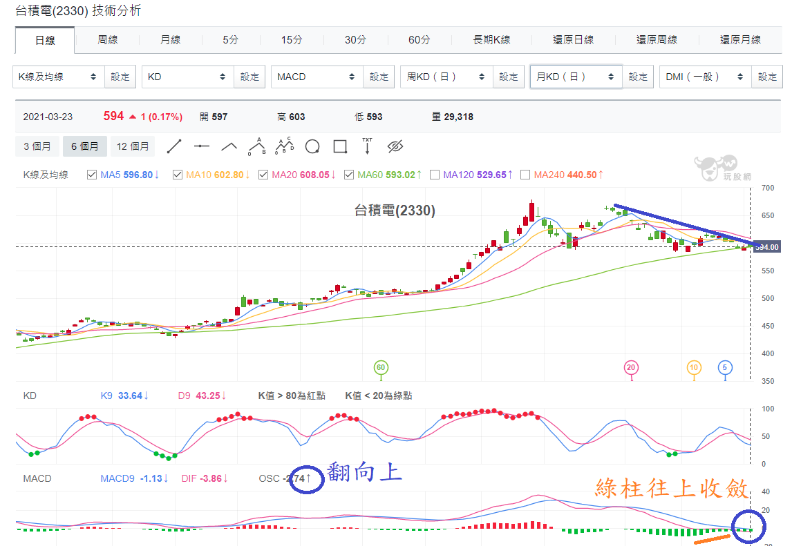
Task: Click 設定 next to K線及均線
Action: (x=120, y=77)
